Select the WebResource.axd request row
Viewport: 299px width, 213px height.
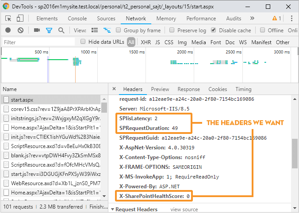tap(51, 183)
